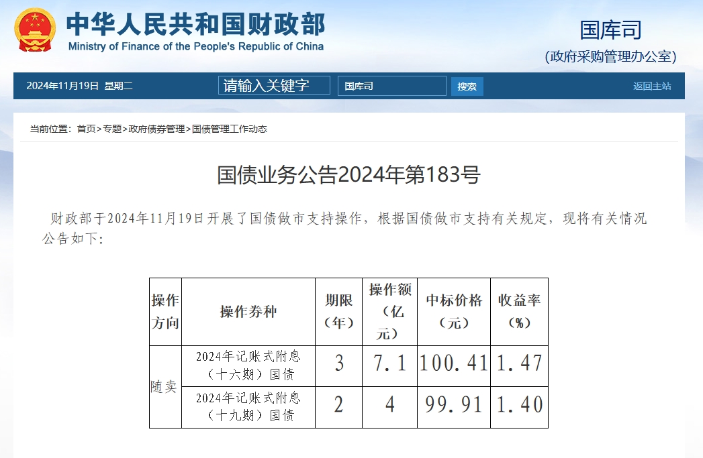Select the 十九期 bond name cell
Image resolution: width=703 pixels, height=458 pixels.
[x=248, y=407]
